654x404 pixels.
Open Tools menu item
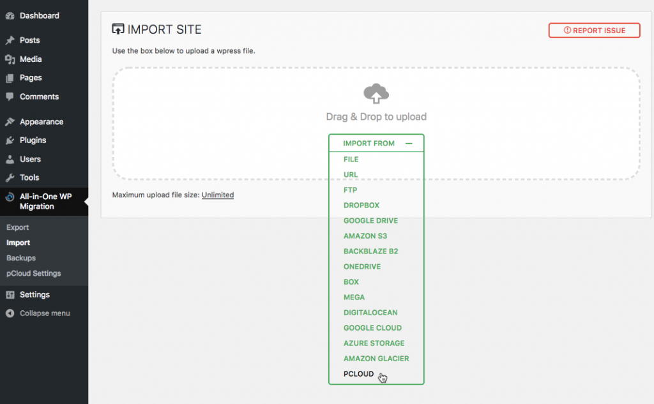(x=29, y=177)
